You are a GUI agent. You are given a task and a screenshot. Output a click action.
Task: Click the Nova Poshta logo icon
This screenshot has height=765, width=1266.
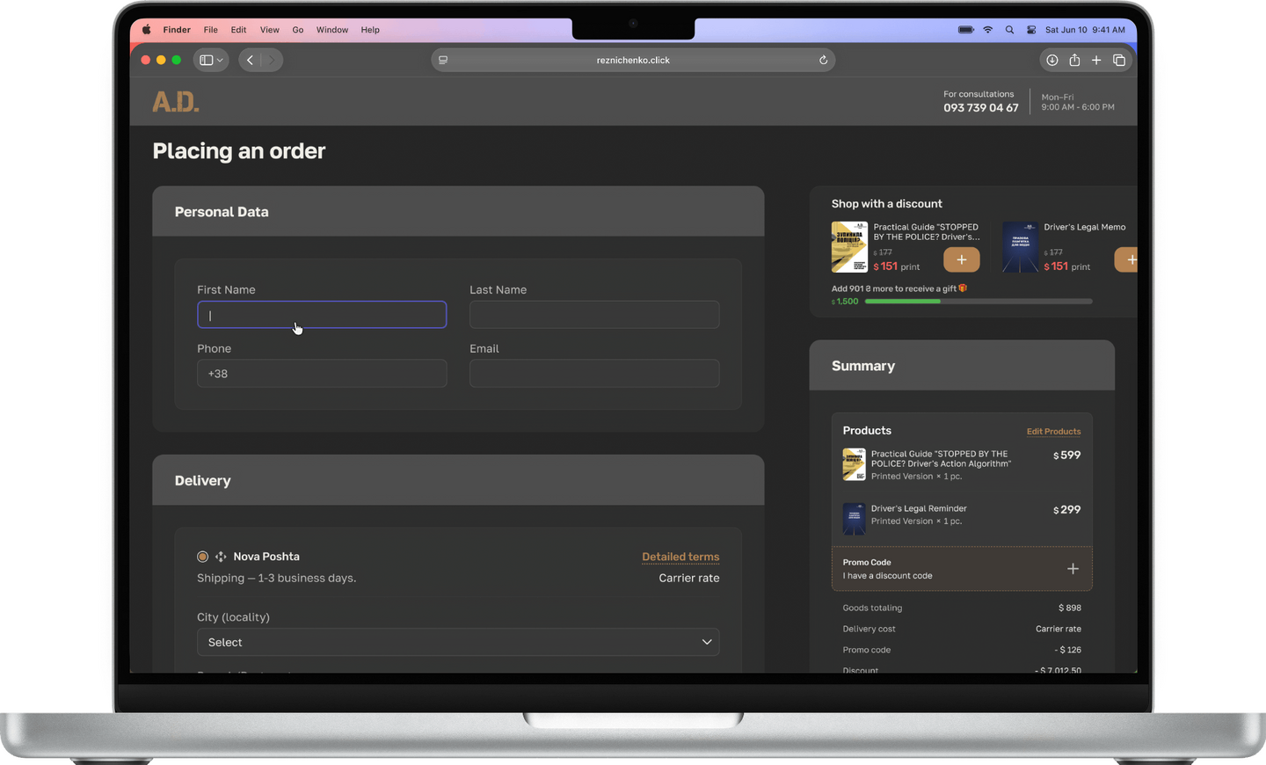coord(221,557)
